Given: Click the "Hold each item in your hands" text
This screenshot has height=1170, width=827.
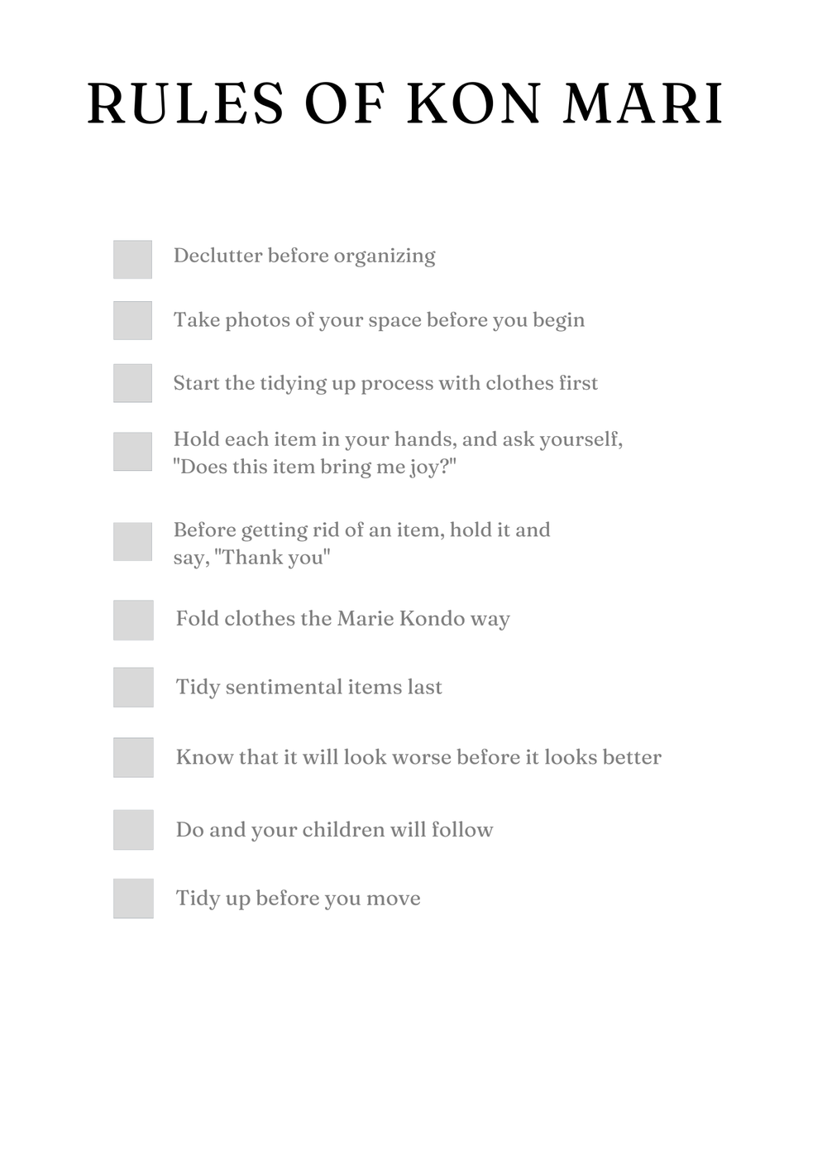Looking at the screenshot, I should click(398, 439).
